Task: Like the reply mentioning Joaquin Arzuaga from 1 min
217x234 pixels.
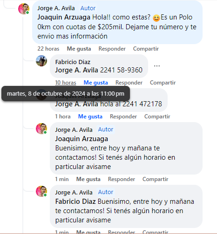Action: (88, 179)
